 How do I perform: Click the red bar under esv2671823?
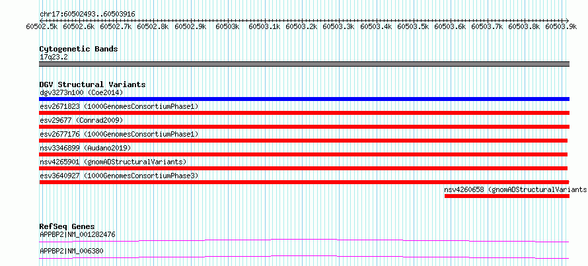[x=305, y=113]
